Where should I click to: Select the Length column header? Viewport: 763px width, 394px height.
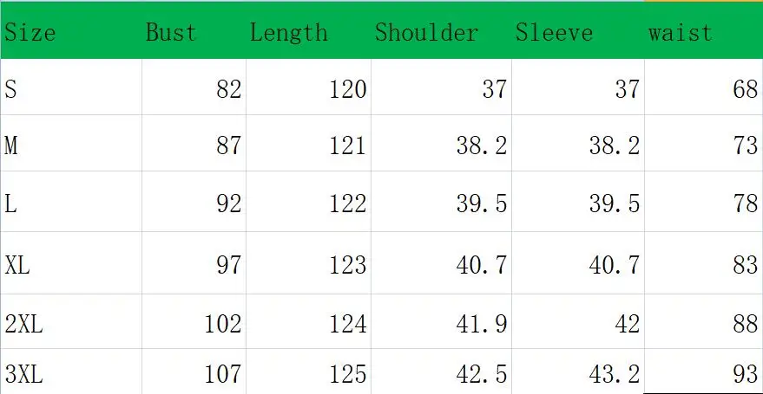tap(308, 30)
